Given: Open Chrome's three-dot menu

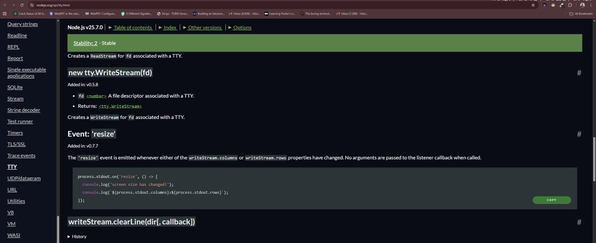Looking at the screenshot, I should tap(590, 4).
